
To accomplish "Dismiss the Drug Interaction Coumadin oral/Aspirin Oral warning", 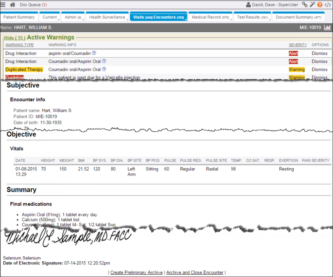I will (x=320, y=61).
